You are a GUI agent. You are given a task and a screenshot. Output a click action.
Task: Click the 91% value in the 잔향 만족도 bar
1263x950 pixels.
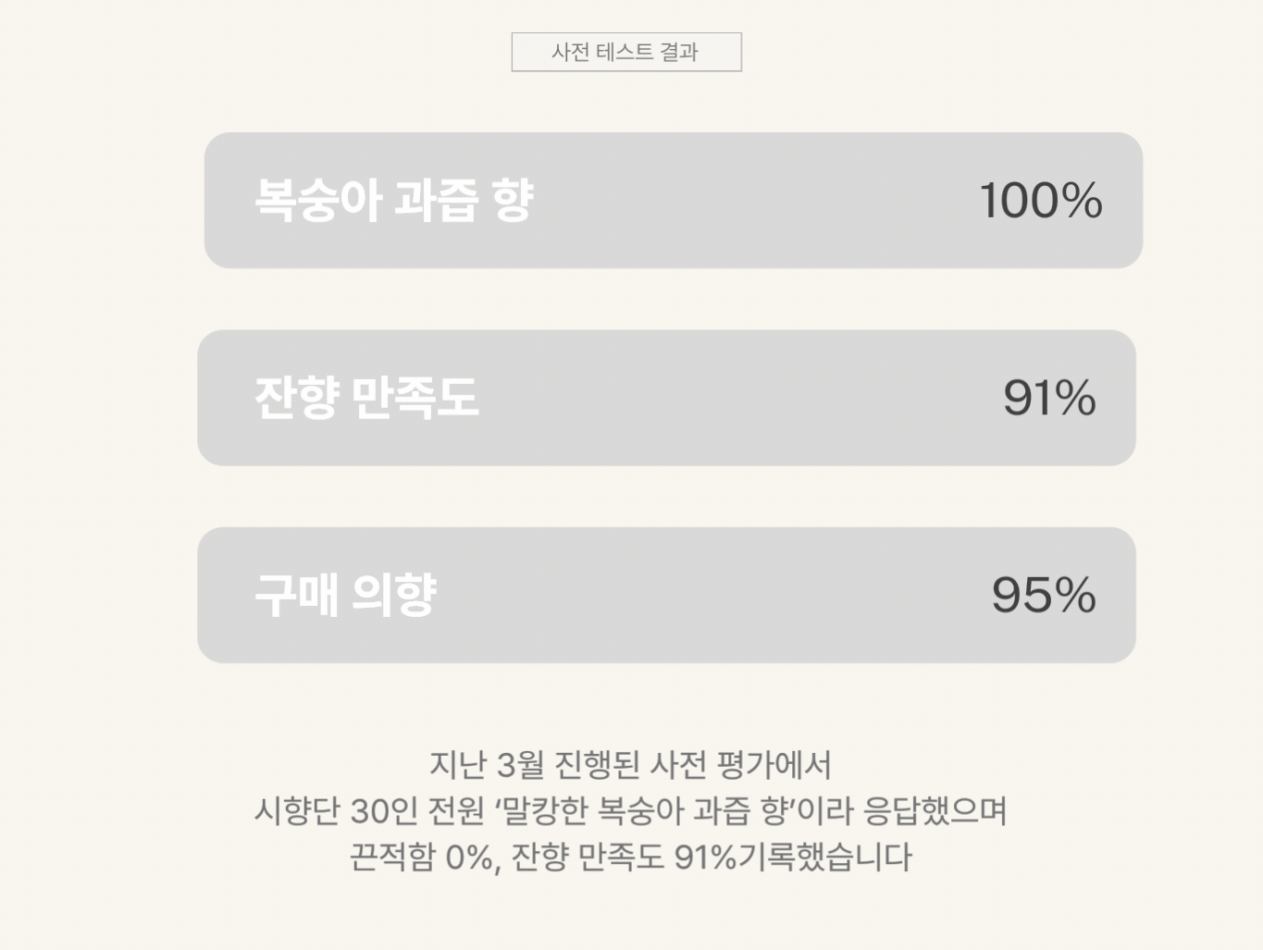(x=1049, y=398)
